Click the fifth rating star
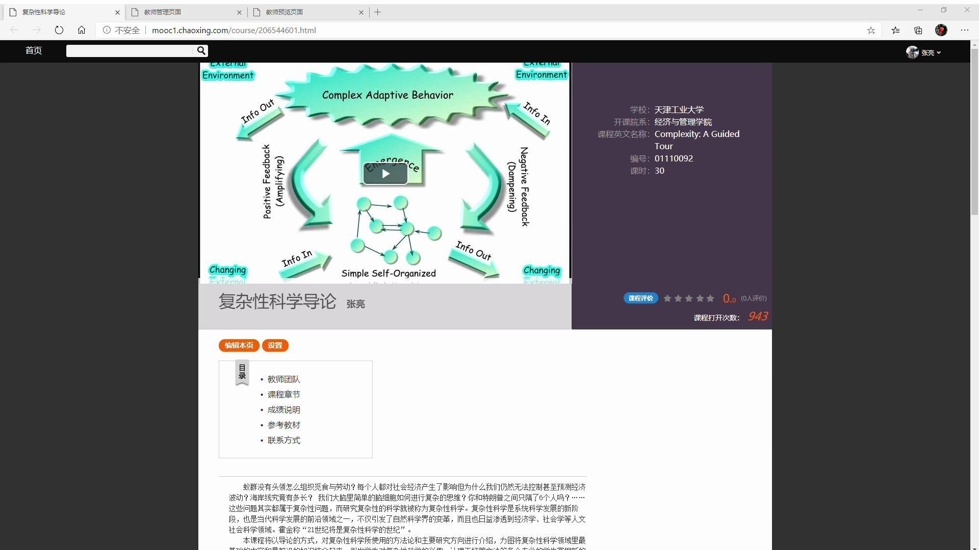Viewport: 979px width, 550px height. coord(710,298)
